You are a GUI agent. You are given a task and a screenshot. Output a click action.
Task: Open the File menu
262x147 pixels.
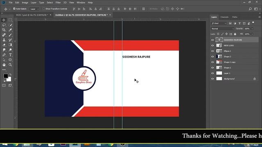coord(11,2)
